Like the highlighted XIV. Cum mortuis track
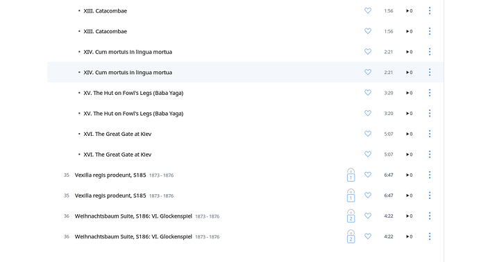This screenshot has height=262, width=479. click(368, 72)
